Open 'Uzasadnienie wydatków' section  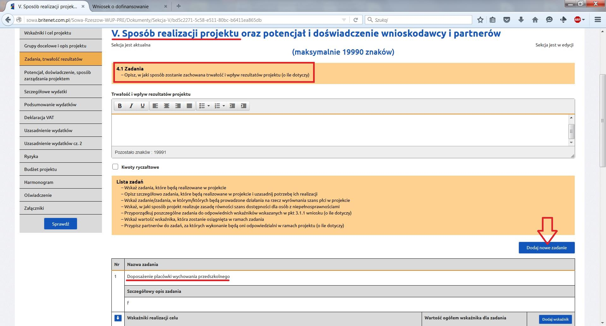pos(61,130)
